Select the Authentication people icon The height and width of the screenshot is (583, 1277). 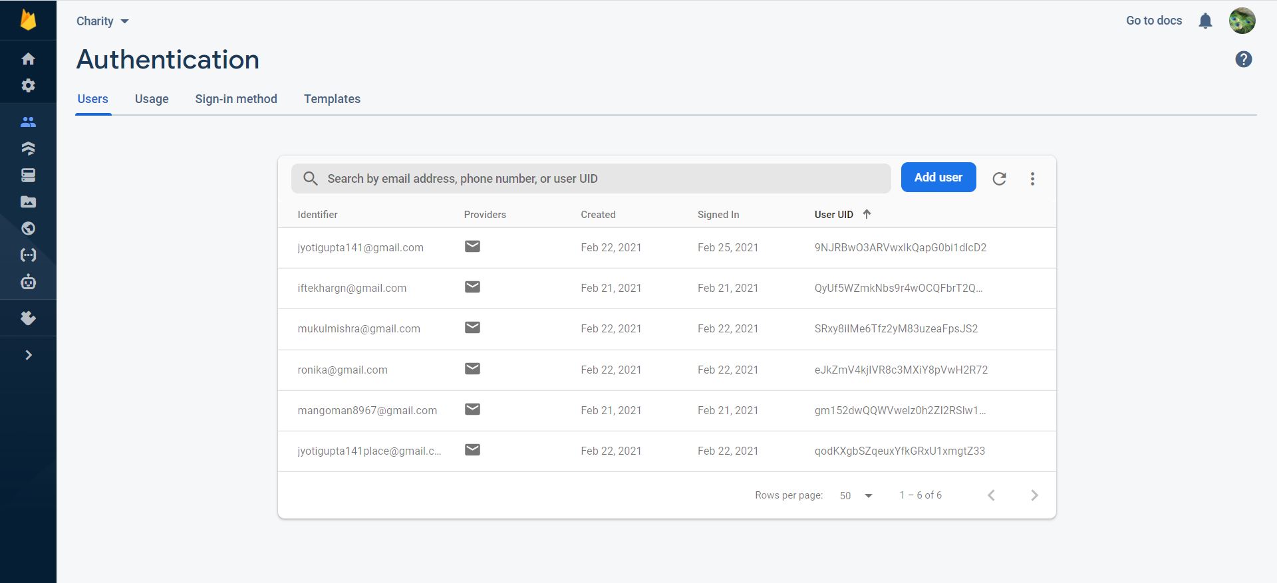[x=28, y=122]
